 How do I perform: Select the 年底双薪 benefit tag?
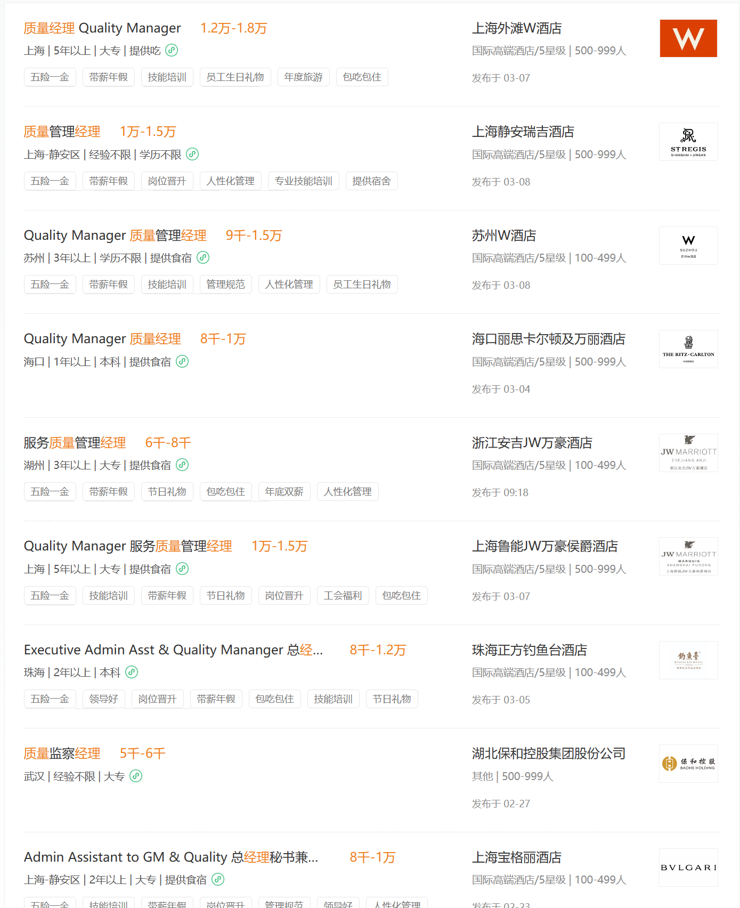(x=284, y=492)
